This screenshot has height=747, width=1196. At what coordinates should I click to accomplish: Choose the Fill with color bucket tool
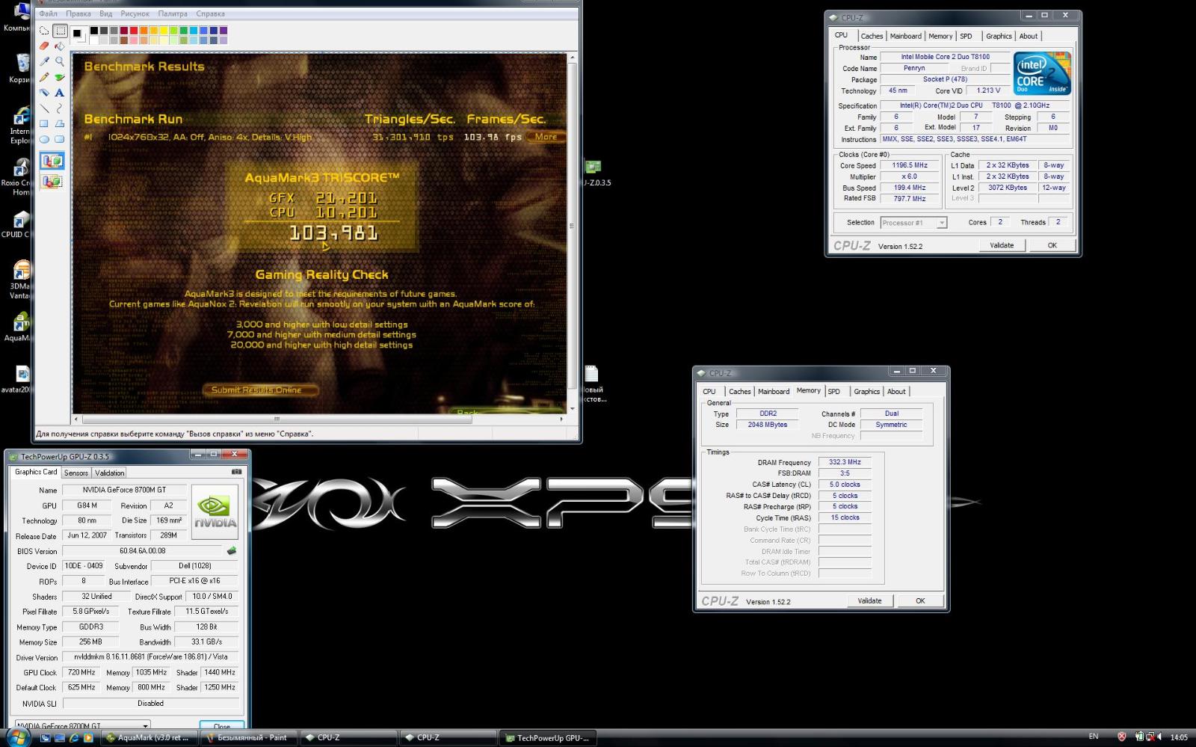[x=60, y=46]
